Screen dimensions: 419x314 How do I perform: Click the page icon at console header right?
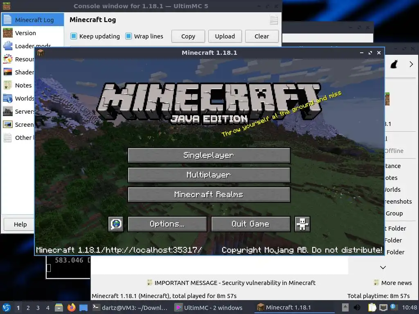[274, 20]
